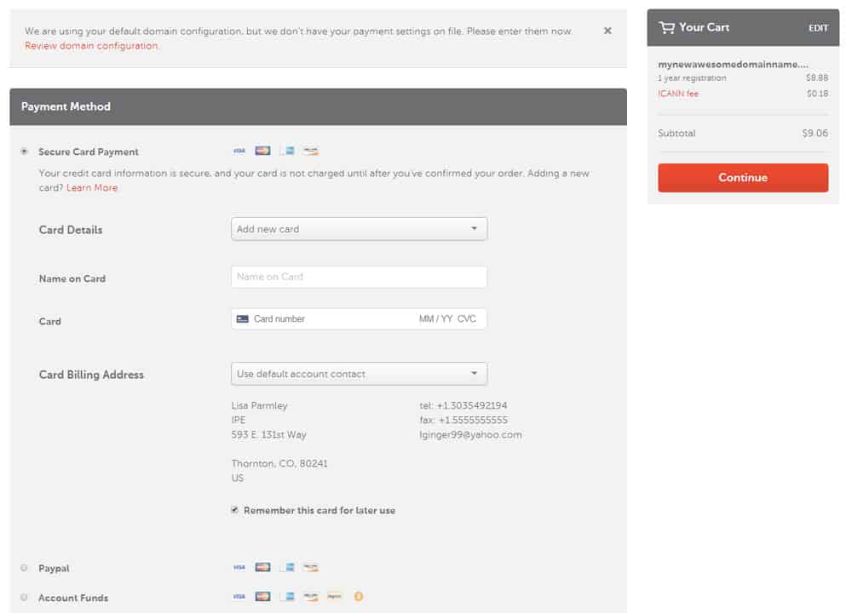The image size is (852, 613).
Task: Click the mynewawesomedomainname cart item
Action: click(x=733, y=64)
